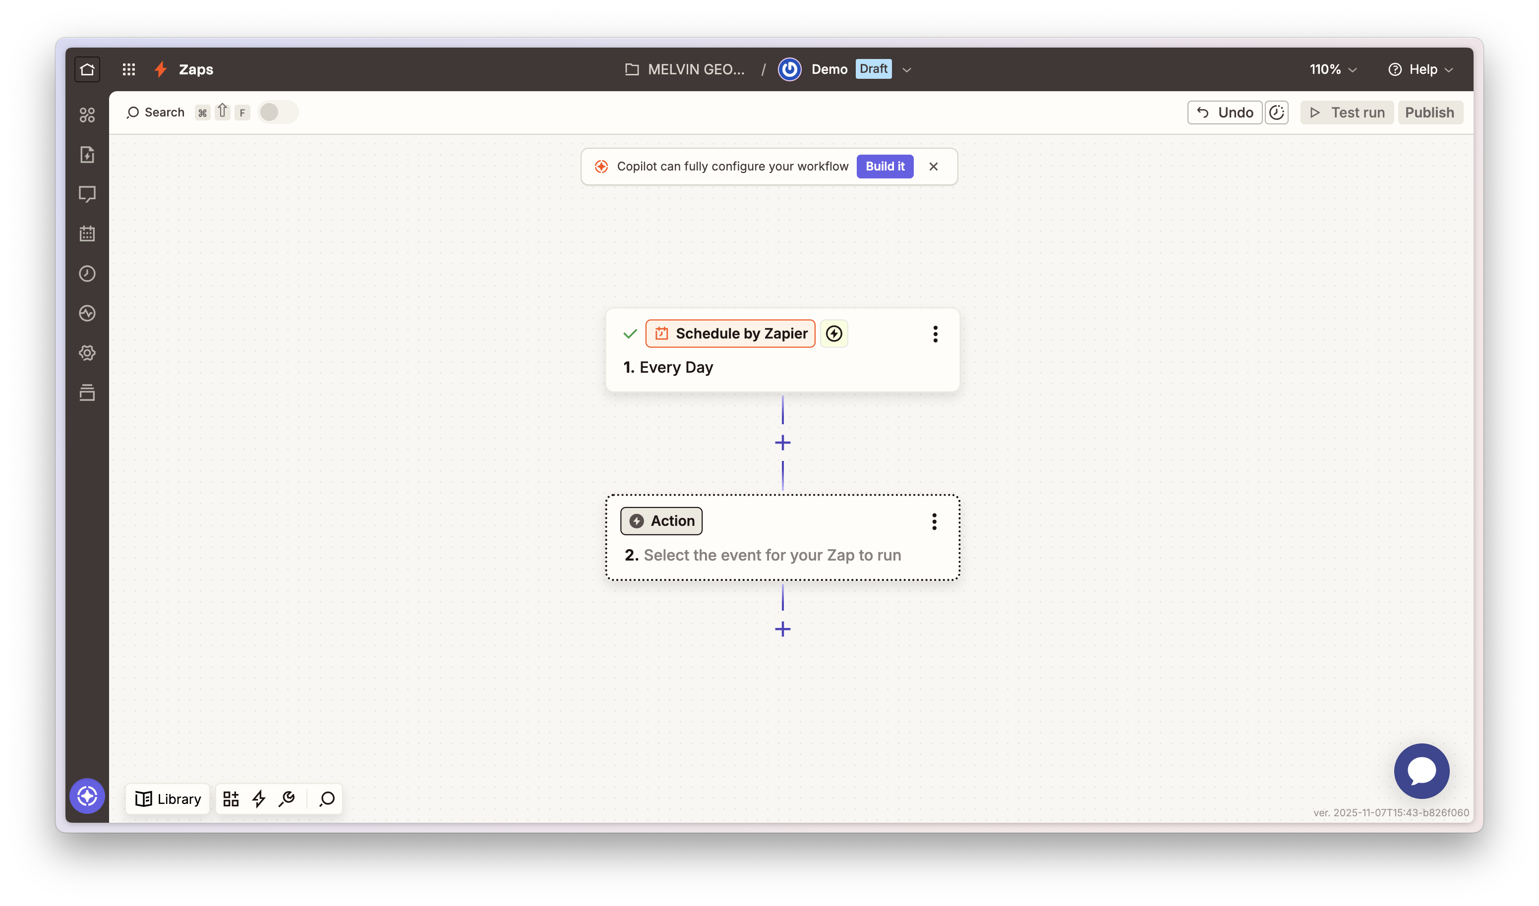Image resolution: width=1539 pixels, height=906 pixels.
Task: Click the lightning icon beside Schedule by Zapier
Action: [833, 334]
